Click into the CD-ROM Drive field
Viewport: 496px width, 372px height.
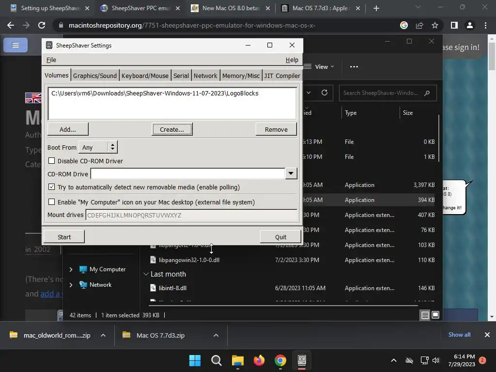188,174
